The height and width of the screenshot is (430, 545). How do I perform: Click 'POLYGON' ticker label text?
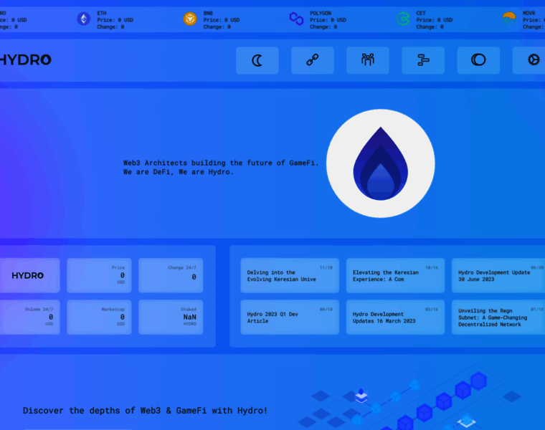pyautogui.click(x=321, y=13)
